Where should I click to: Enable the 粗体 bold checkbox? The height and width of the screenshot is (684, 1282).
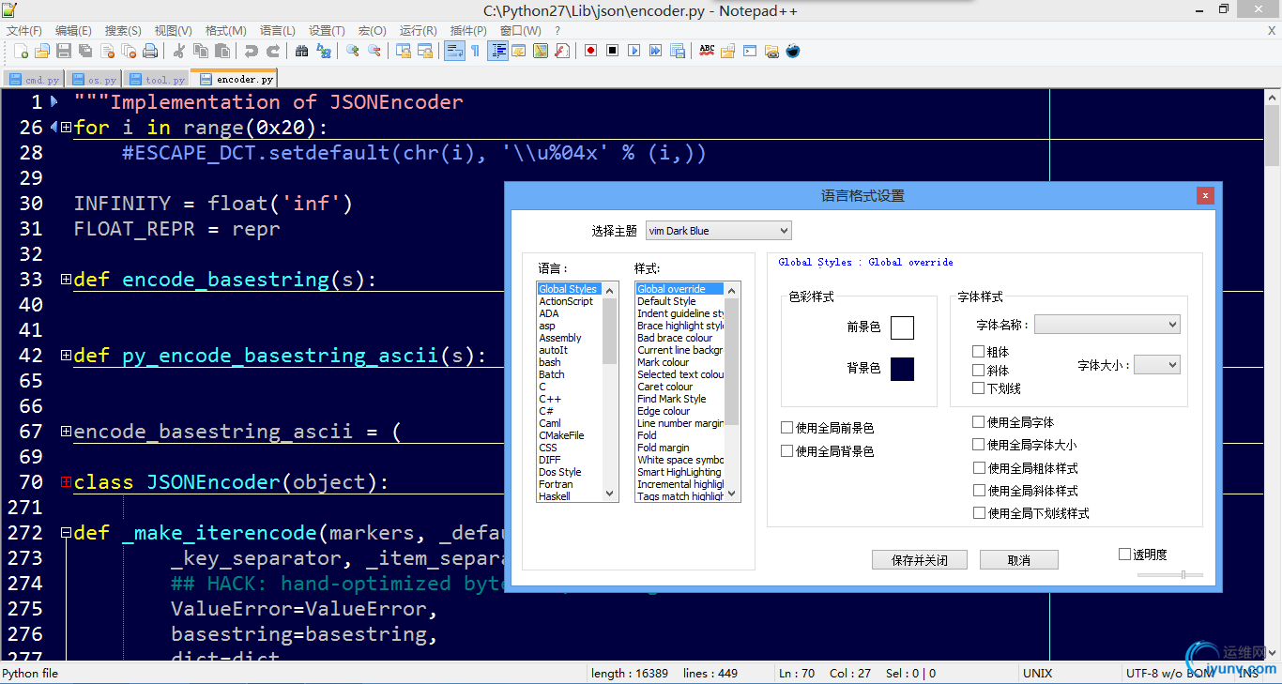click(x=979, y=352)
